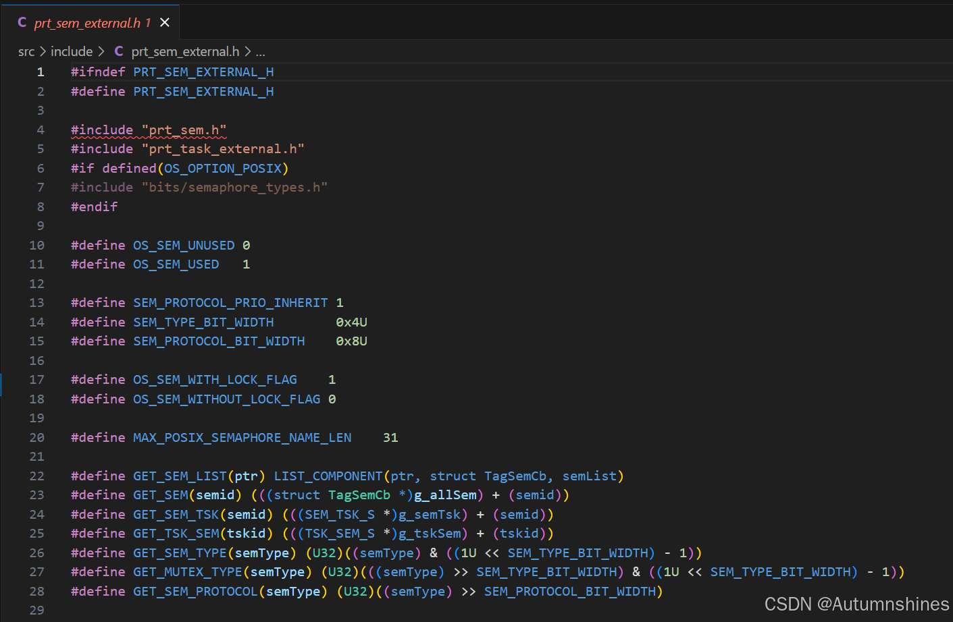This screenshot has height=622, width=953.
Task: Click SEM_PROTOCOL_BIT_WIDTH on line 28
Action: coord(570,592)
